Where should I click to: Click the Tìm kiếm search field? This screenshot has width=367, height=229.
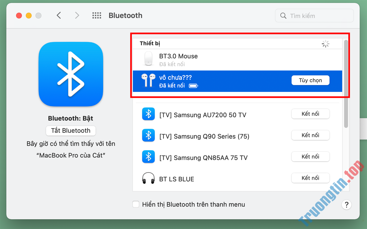coord(314,16)
